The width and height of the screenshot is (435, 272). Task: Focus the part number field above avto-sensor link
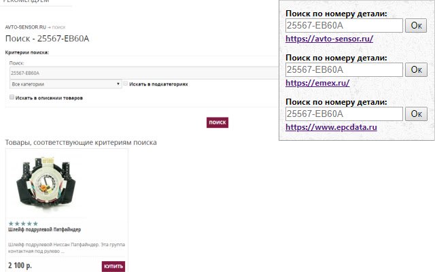click(x=344, y=26)
